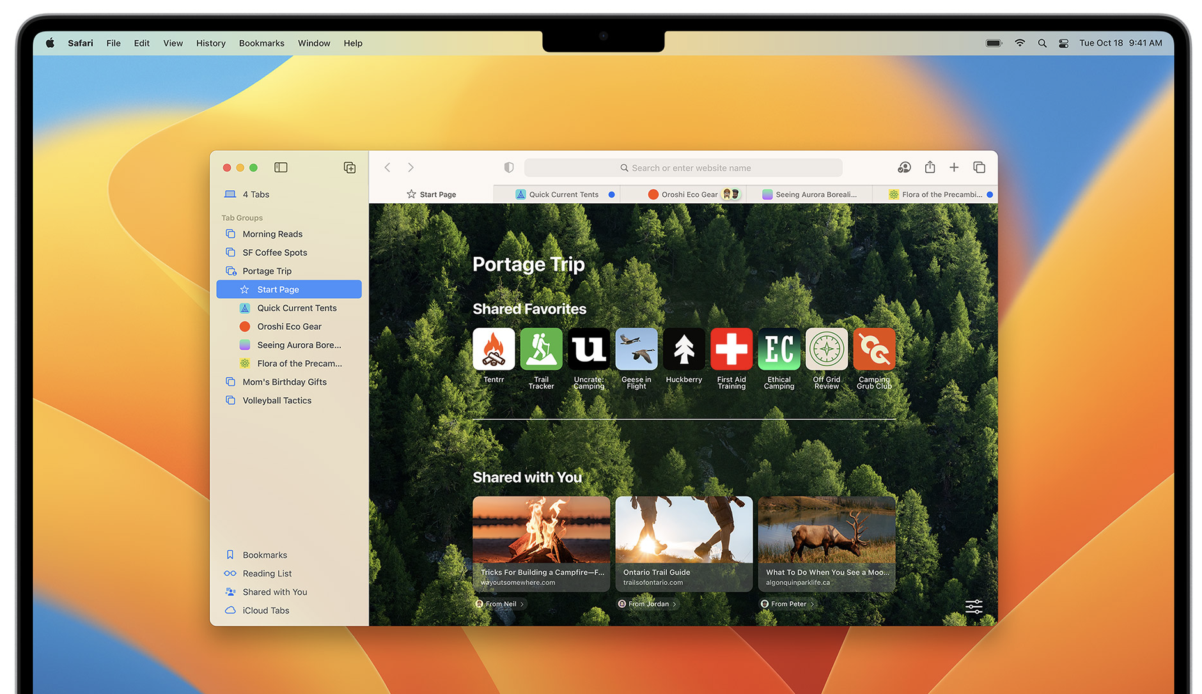The image size is (1202, 694).
Task: Open the Camping Grub Club favorite
Action: [874, 349]
